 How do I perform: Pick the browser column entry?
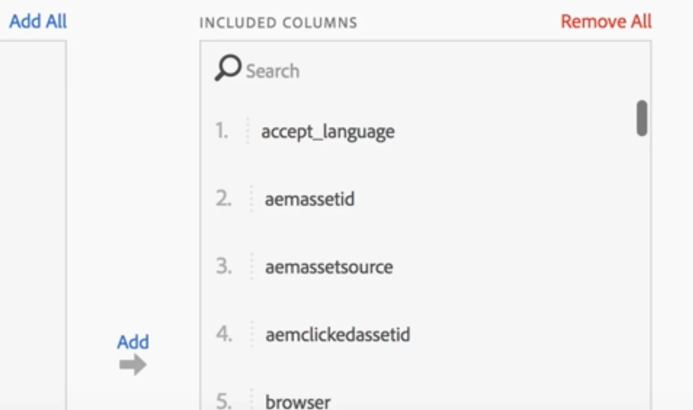[x=298, y=402]
